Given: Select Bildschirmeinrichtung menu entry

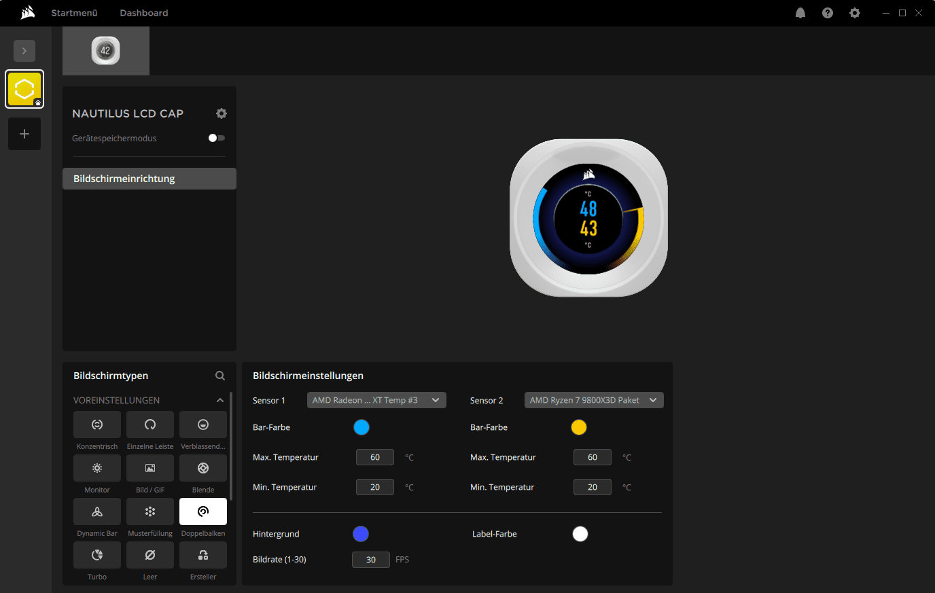Looking at the screenshot, I should click(x=149, y=179).
